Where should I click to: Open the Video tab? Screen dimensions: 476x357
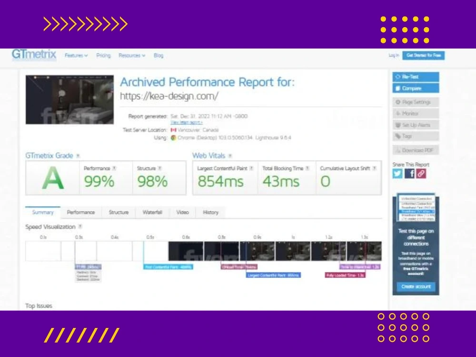[x=182, y=212]
